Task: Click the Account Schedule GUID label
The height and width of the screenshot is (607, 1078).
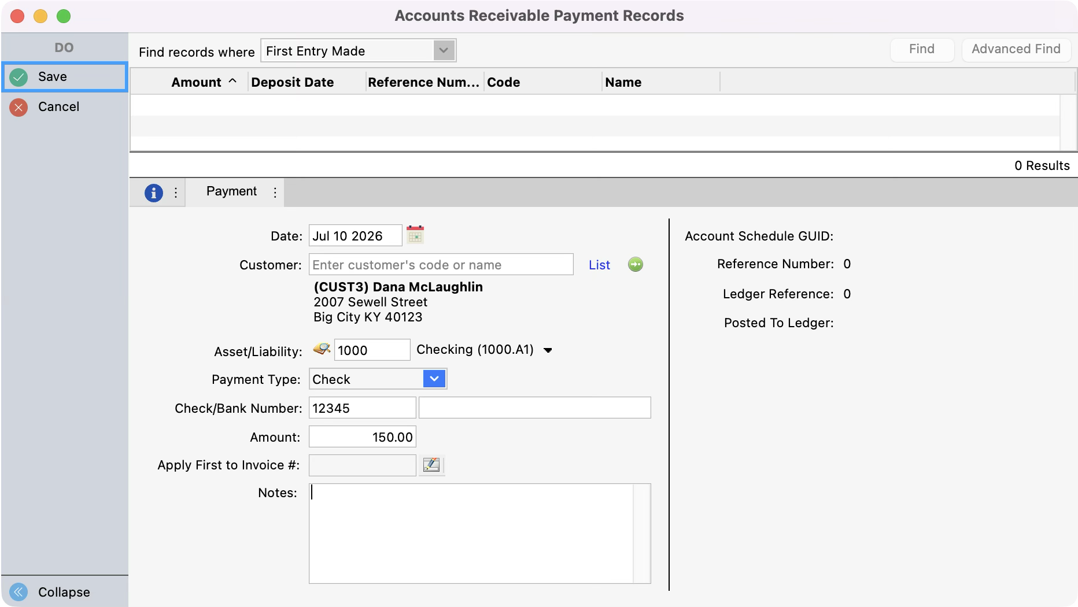Action: pos(759,236)
